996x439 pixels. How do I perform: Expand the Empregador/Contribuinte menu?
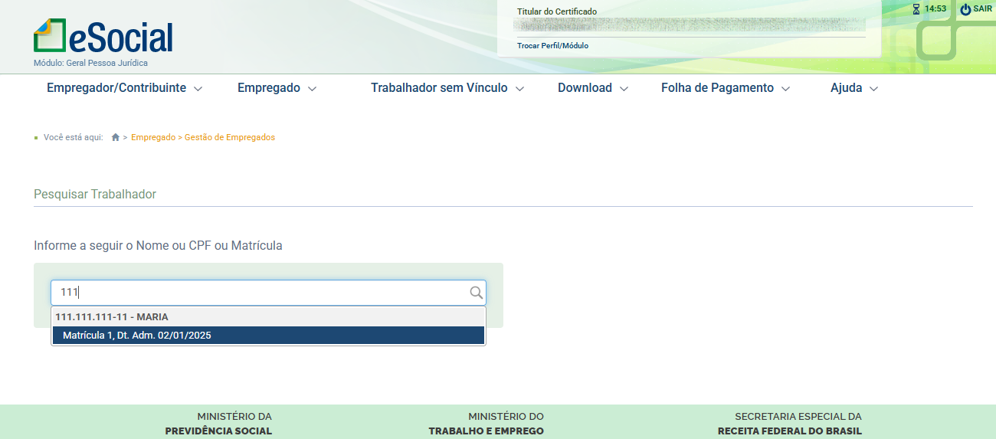pyautogui.click(x=124, y=88)
